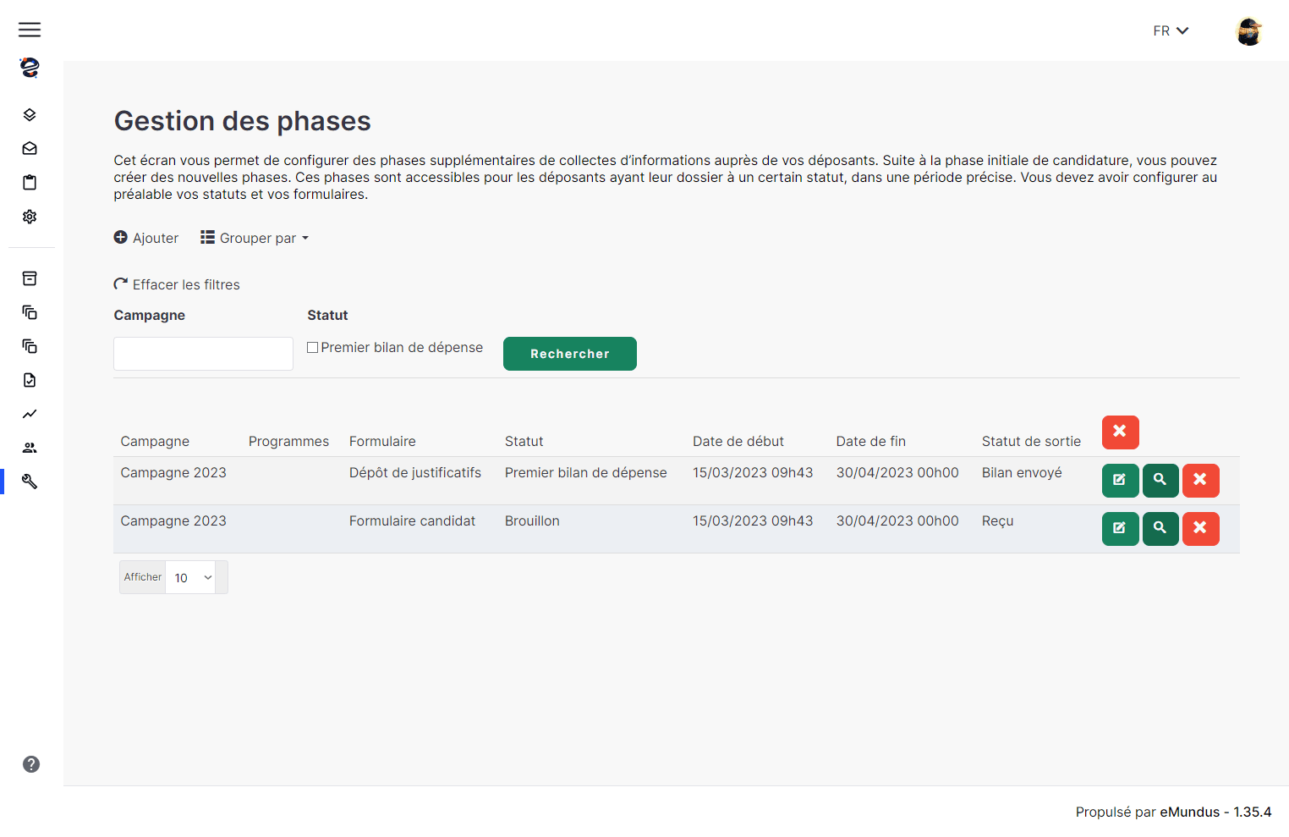Open the messages envelope icon in the sidebar
This screenshot has height=837, width=1289.
[30, 148]
